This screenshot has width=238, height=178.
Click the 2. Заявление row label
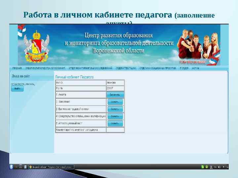pyautogui.click(x=63, y=102)
